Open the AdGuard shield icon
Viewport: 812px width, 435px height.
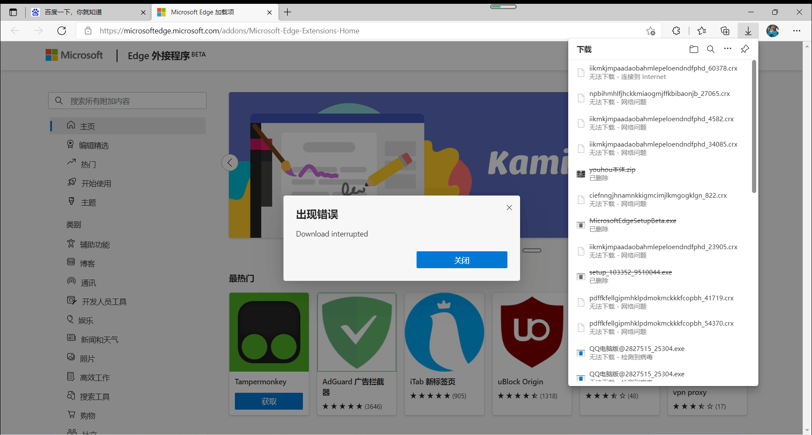tap(357, 332)
